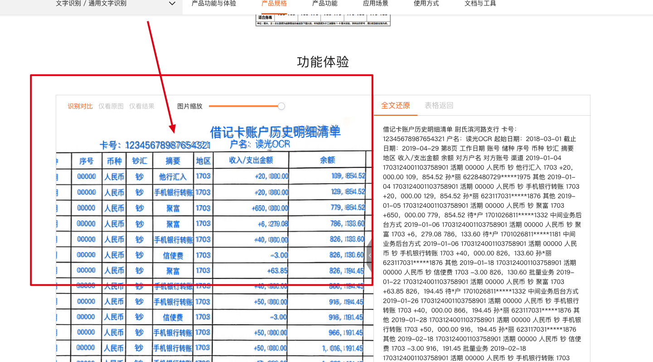The height and width of the screenshot is (362, 653).
Task: Collapse the image panel with side arrow handle
Action: click(370, 255)
